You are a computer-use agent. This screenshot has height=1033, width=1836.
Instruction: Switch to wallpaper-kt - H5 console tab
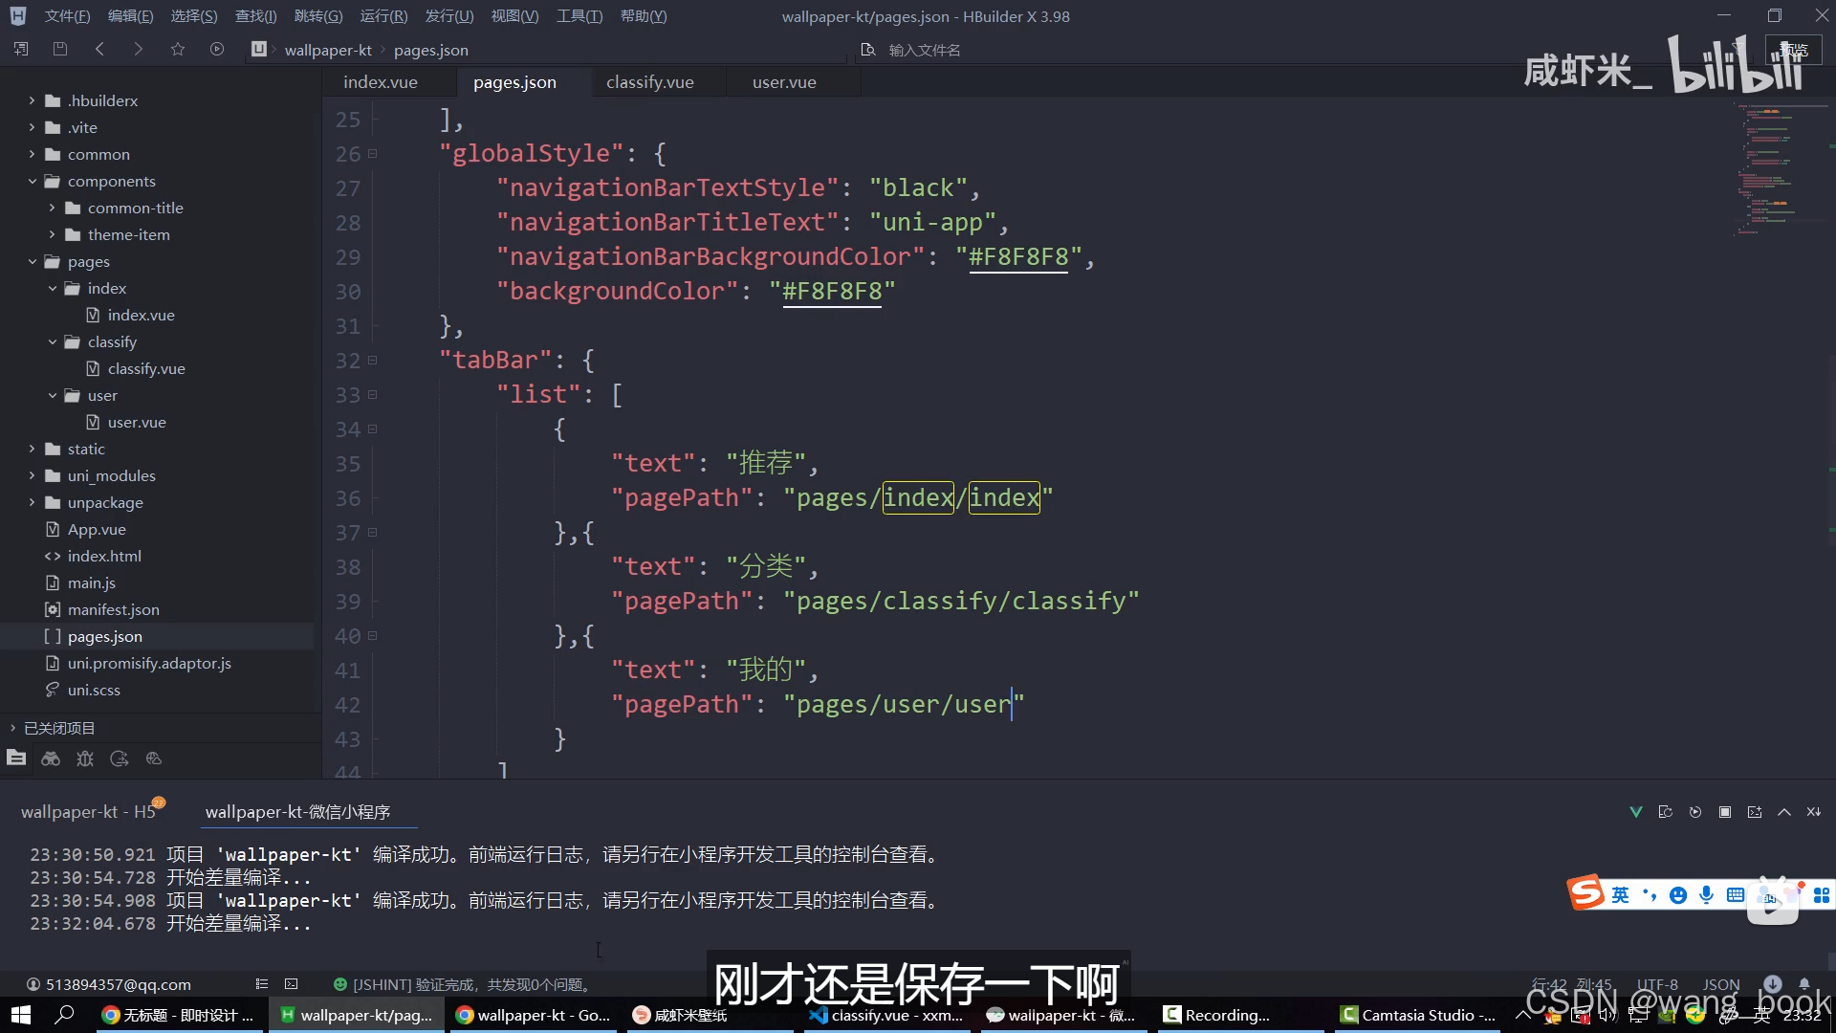[x=88, y=812]
